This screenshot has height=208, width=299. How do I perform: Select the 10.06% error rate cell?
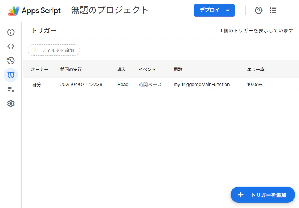click(255, 85)
